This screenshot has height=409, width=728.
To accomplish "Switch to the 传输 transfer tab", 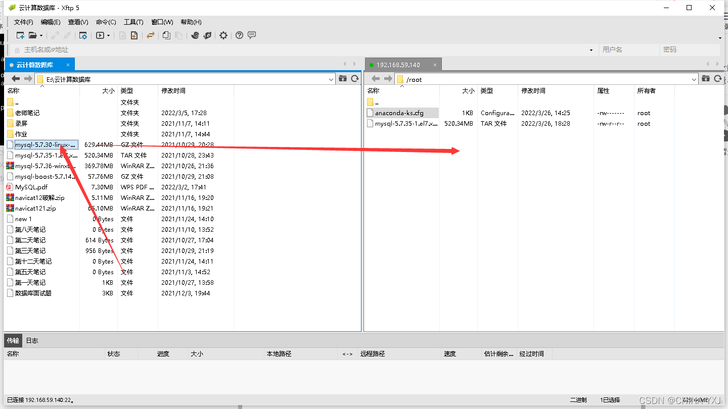I will click(x=13, y=340).
